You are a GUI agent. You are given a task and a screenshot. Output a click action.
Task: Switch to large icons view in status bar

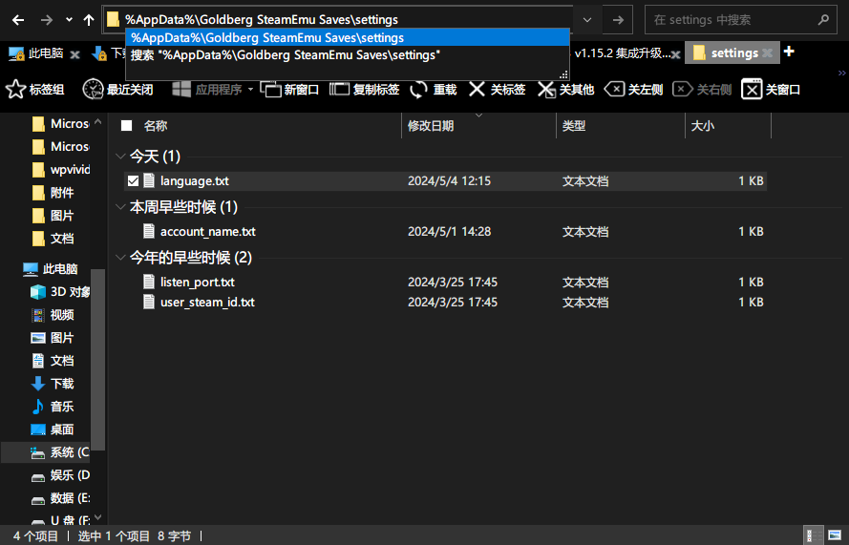click(835, 535)
